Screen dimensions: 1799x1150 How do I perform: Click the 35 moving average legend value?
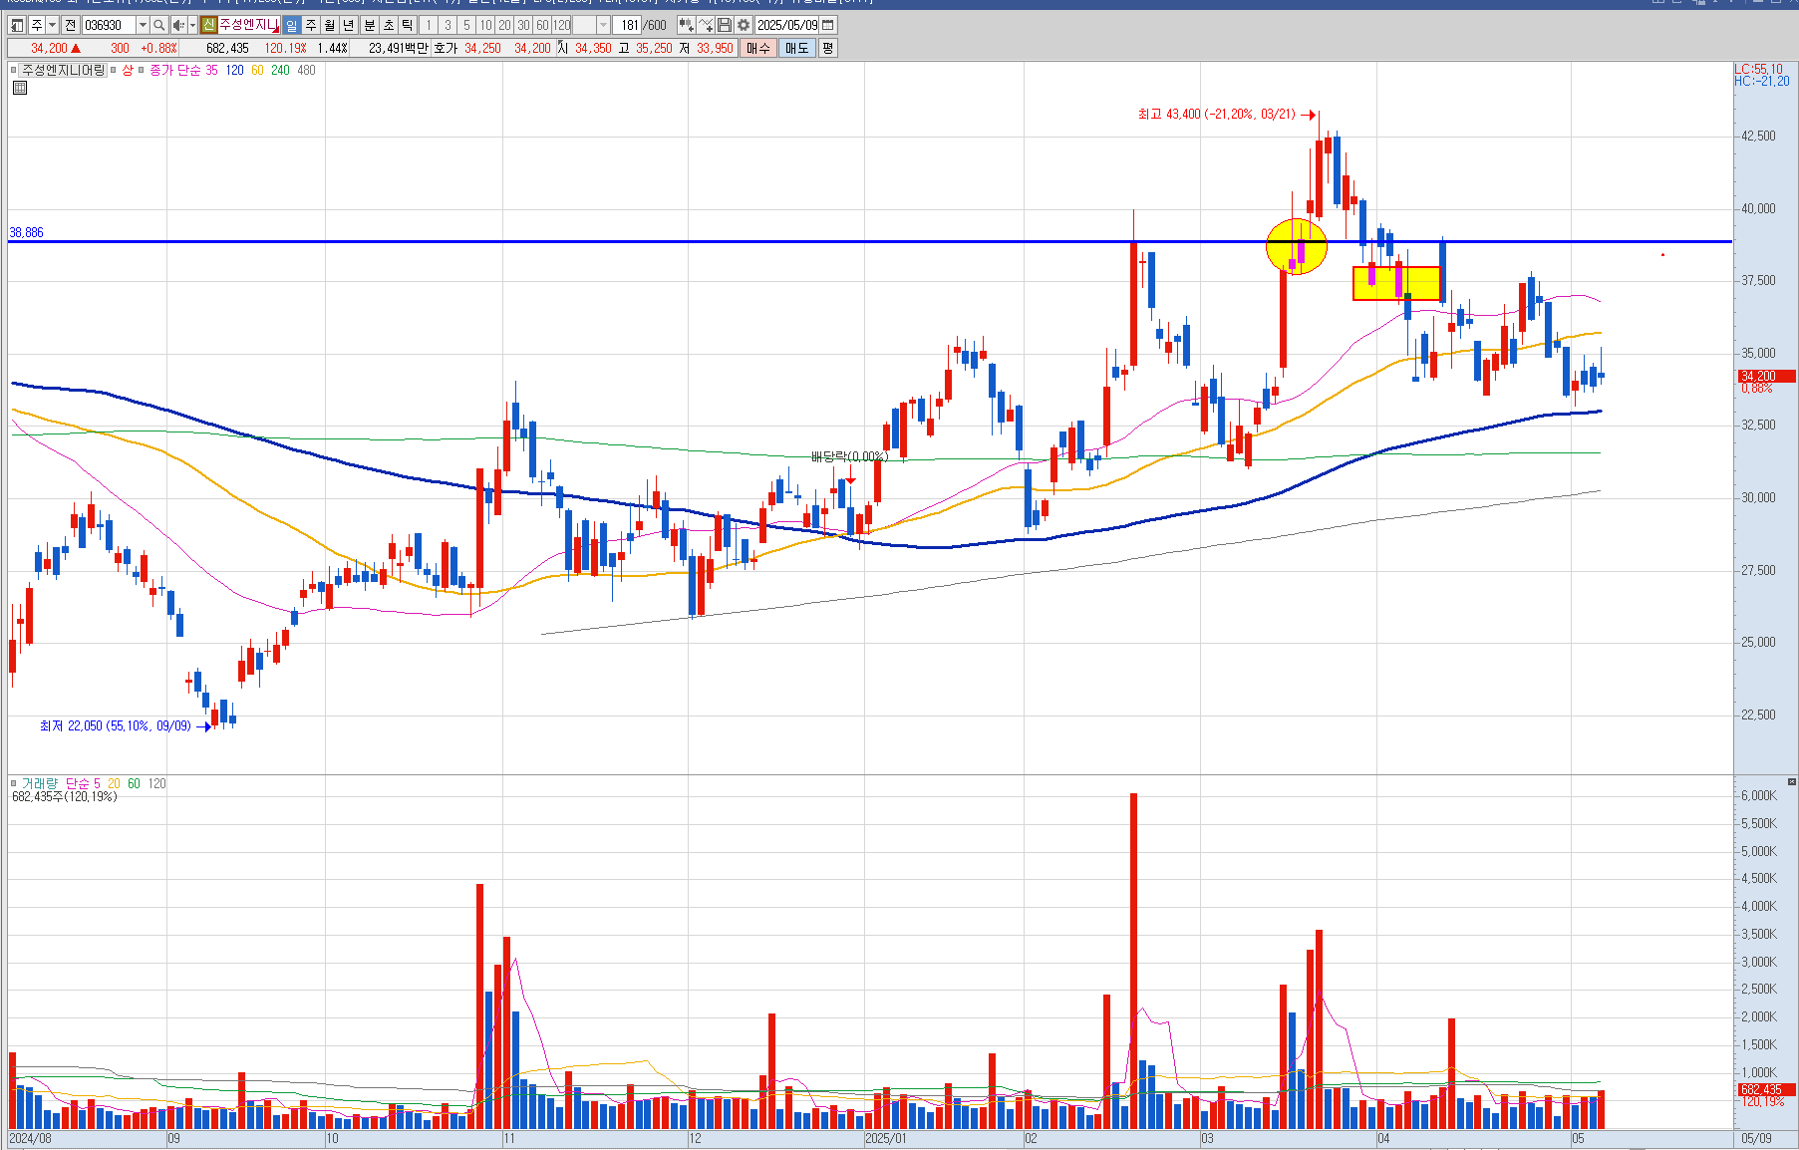pyautogui.click(x=211, y=71)
